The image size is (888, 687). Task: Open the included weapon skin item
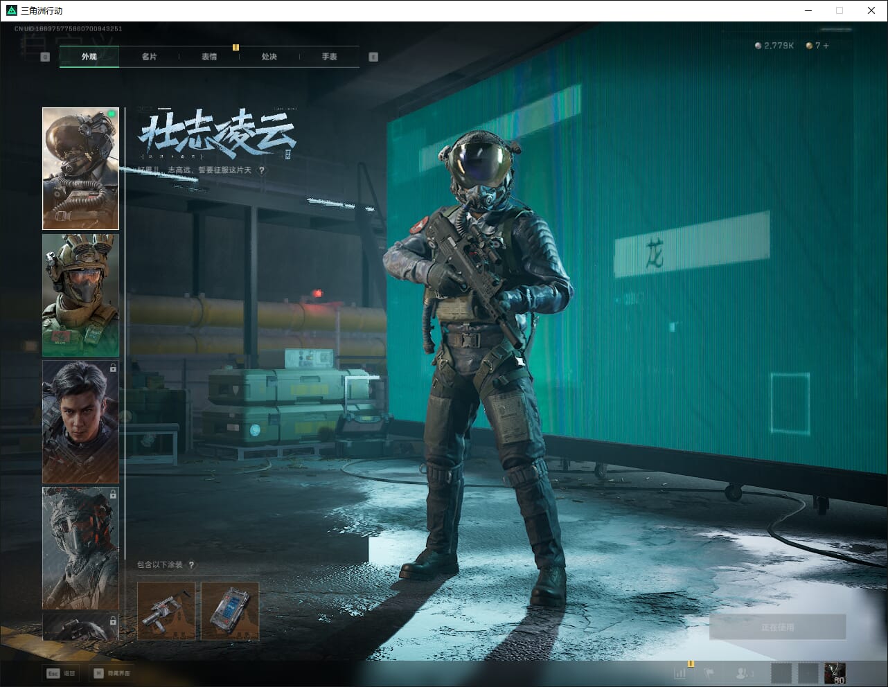[x=166, y=611]
